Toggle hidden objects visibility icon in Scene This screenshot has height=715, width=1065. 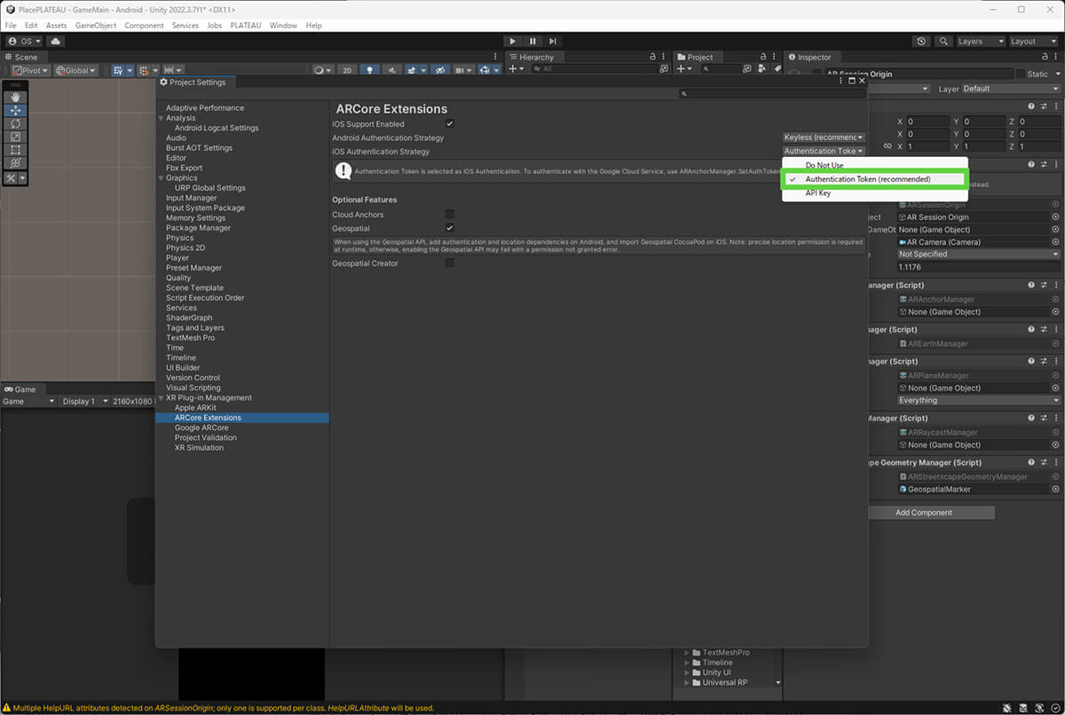coord(440,70)
